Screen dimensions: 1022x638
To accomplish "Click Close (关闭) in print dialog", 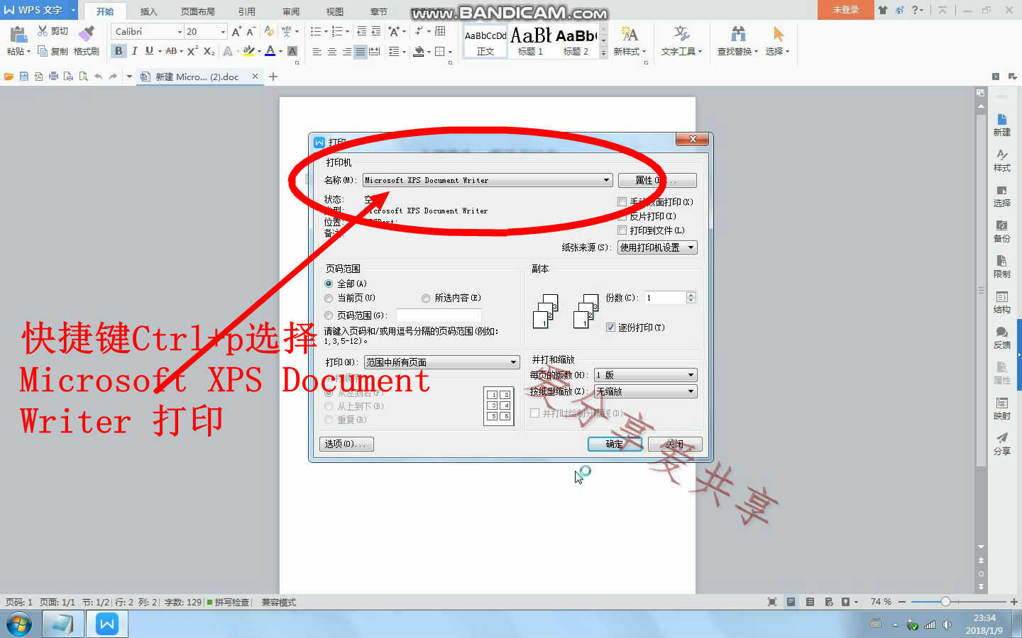I will (x=675, y=444).
